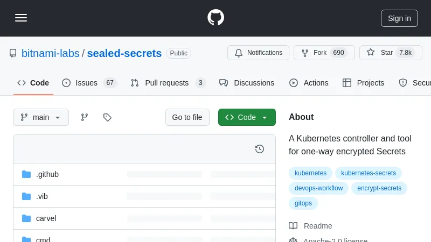The height and width of the screenshot is (242, 431).
Task: Select the kubernetes-secrets topic tag
Action: 369,173
